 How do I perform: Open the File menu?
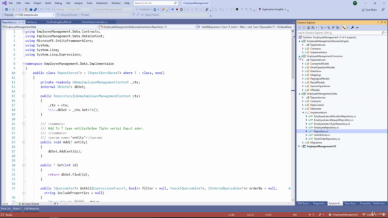pyautogui.click(x=11, y=3)
